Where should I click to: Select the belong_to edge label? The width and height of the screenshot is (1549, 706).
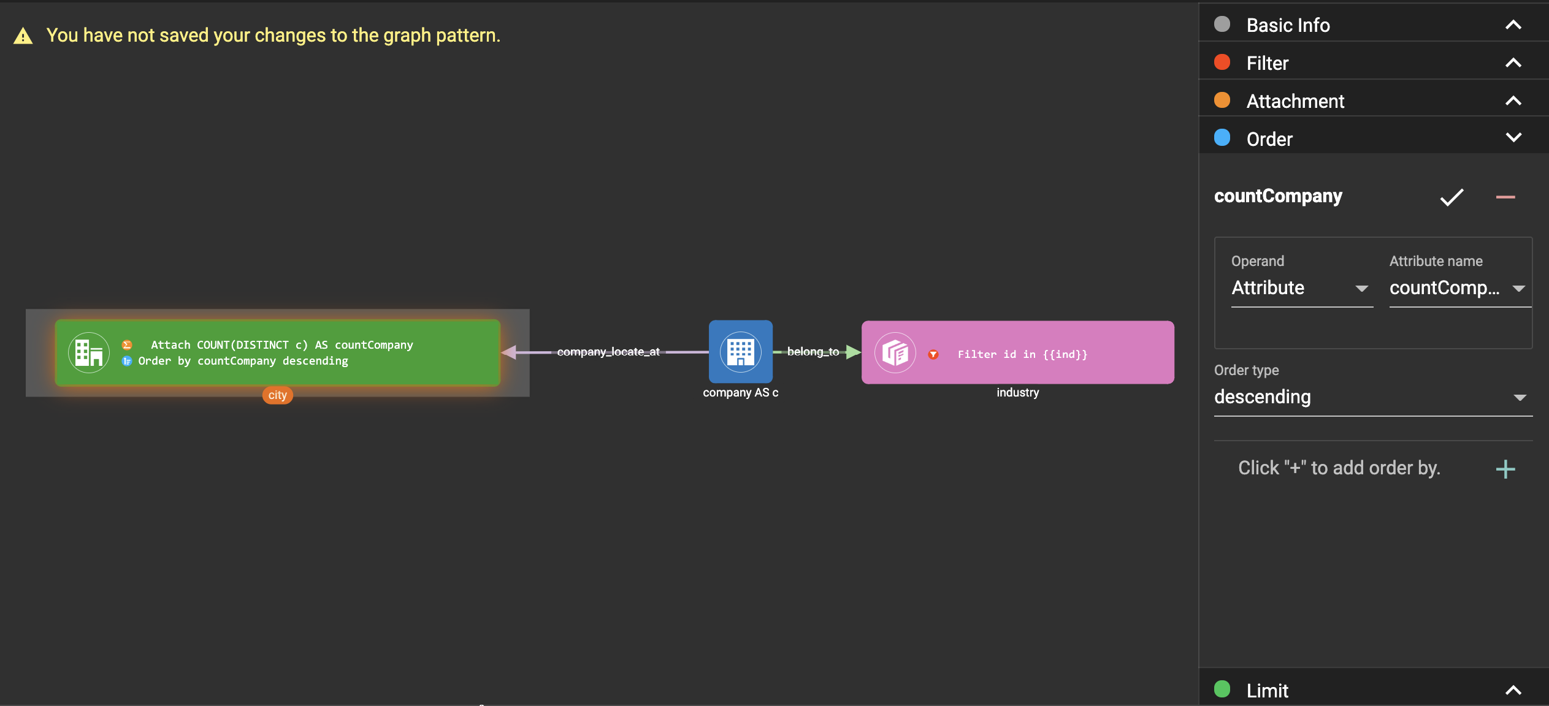click(812, 352)
